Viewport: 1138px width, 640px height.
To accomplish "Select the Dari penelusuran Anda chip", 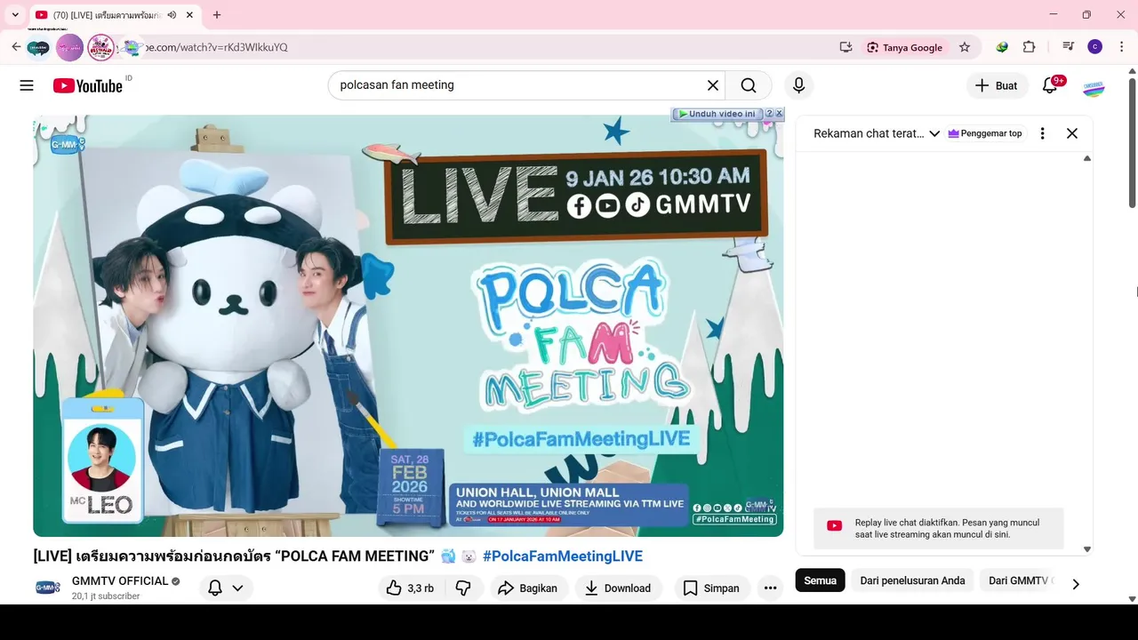I will pyautogui.click(x=912, y=580).
